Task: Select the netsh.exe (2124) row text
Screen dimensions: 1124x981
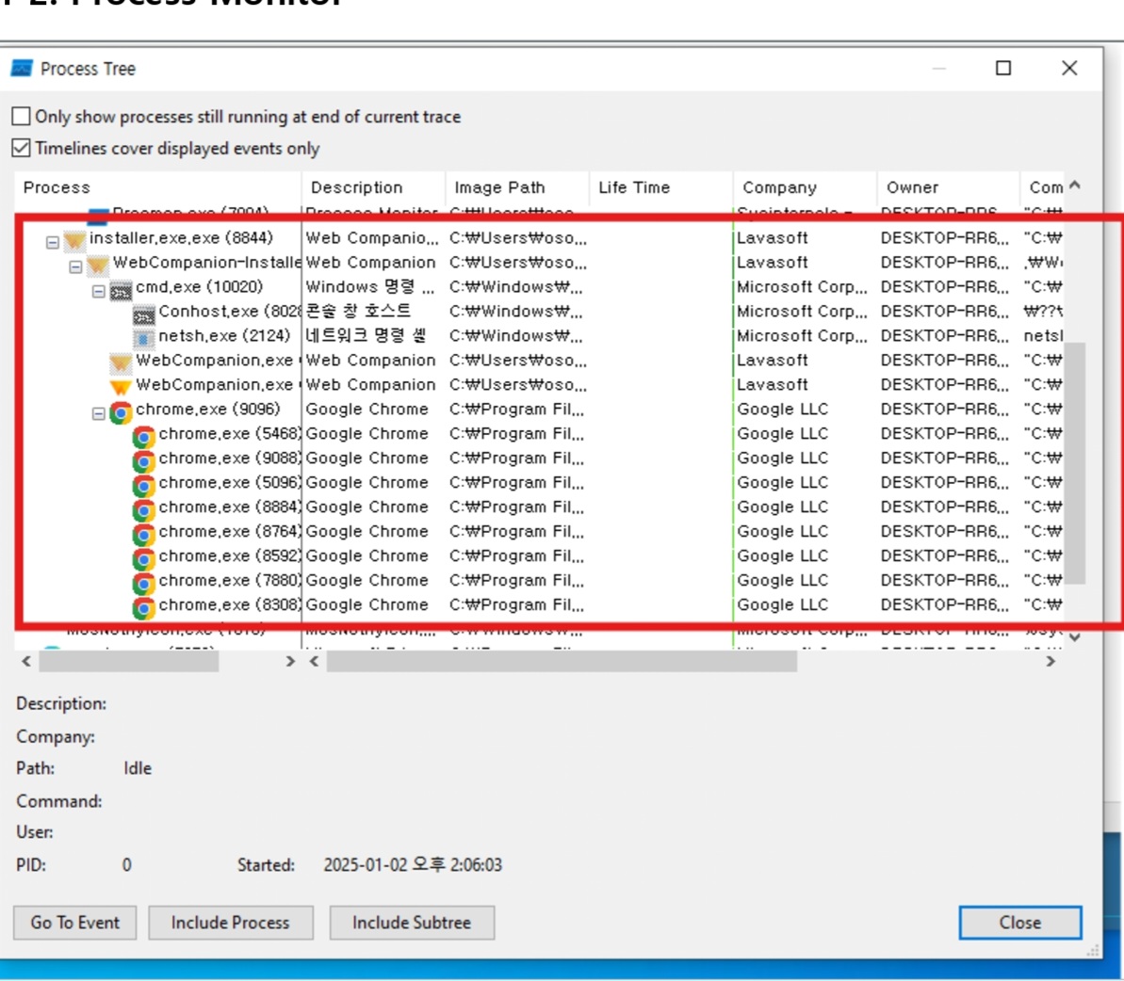Action: (x=223, y=336)
